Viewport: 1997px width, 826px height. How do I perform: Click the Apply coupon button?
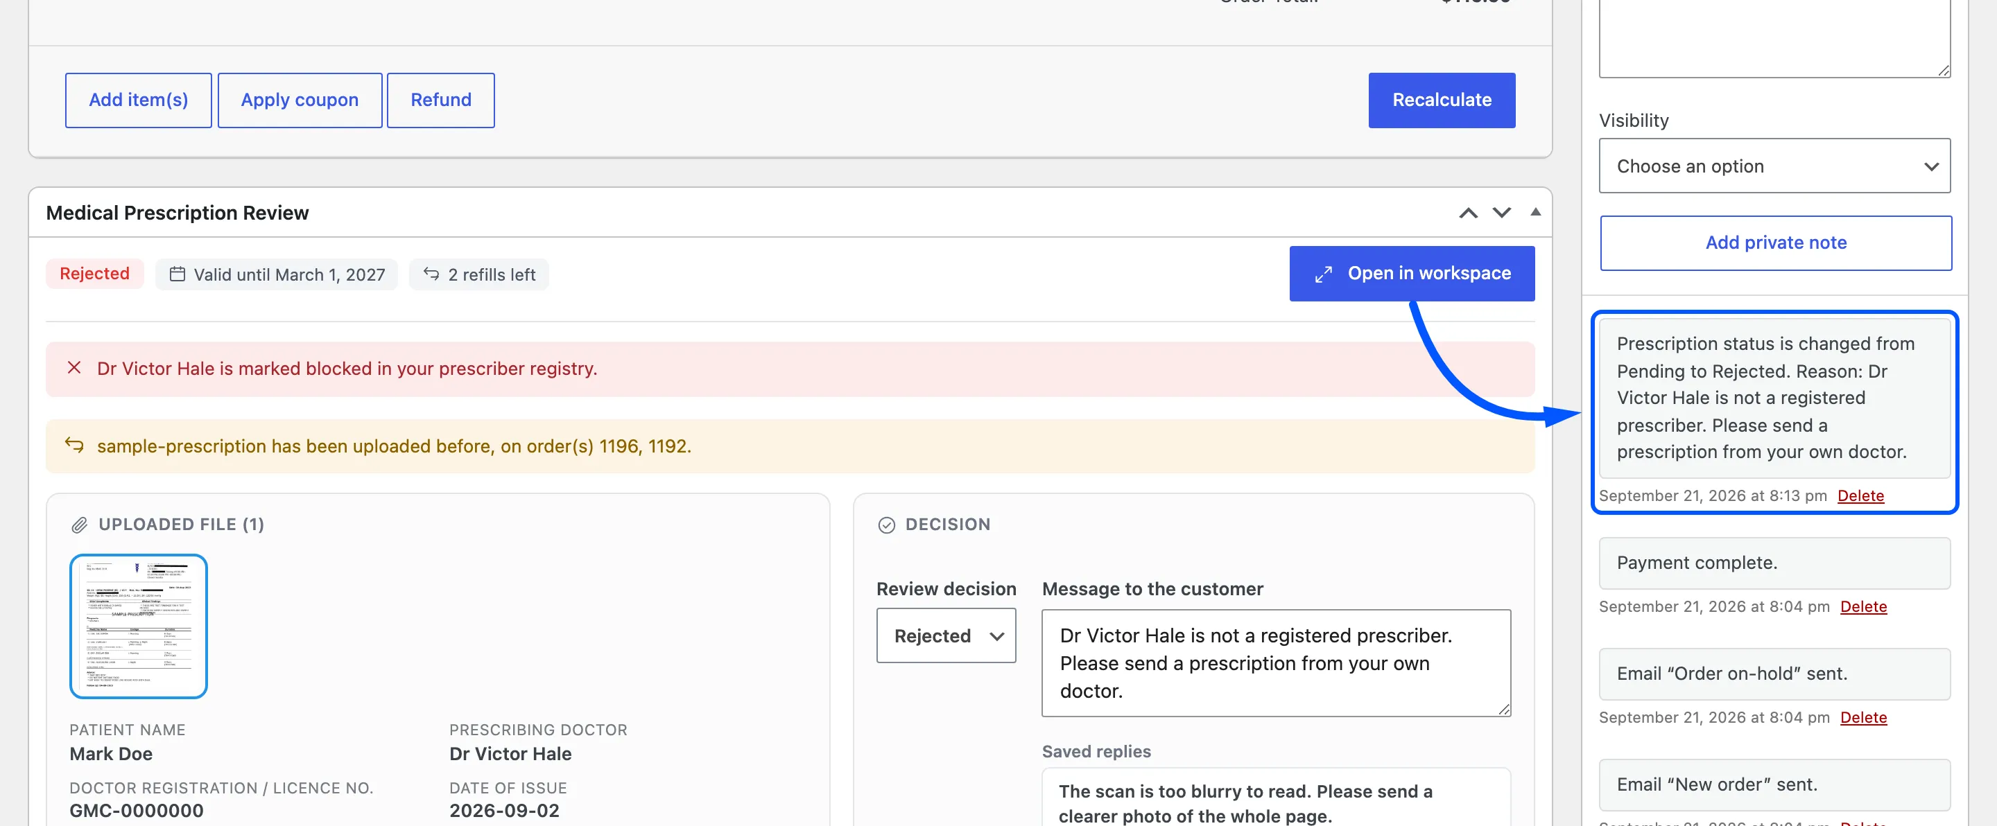[x=300, y=100]
